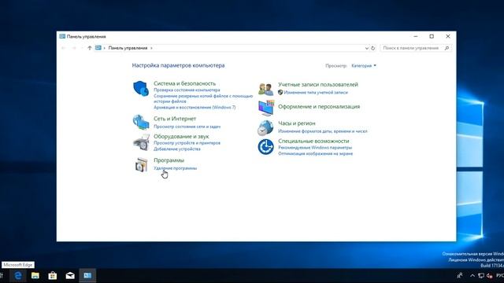
Task: Click the РУС language indicator
Action: pyautogui.click(x=500, y=276)
